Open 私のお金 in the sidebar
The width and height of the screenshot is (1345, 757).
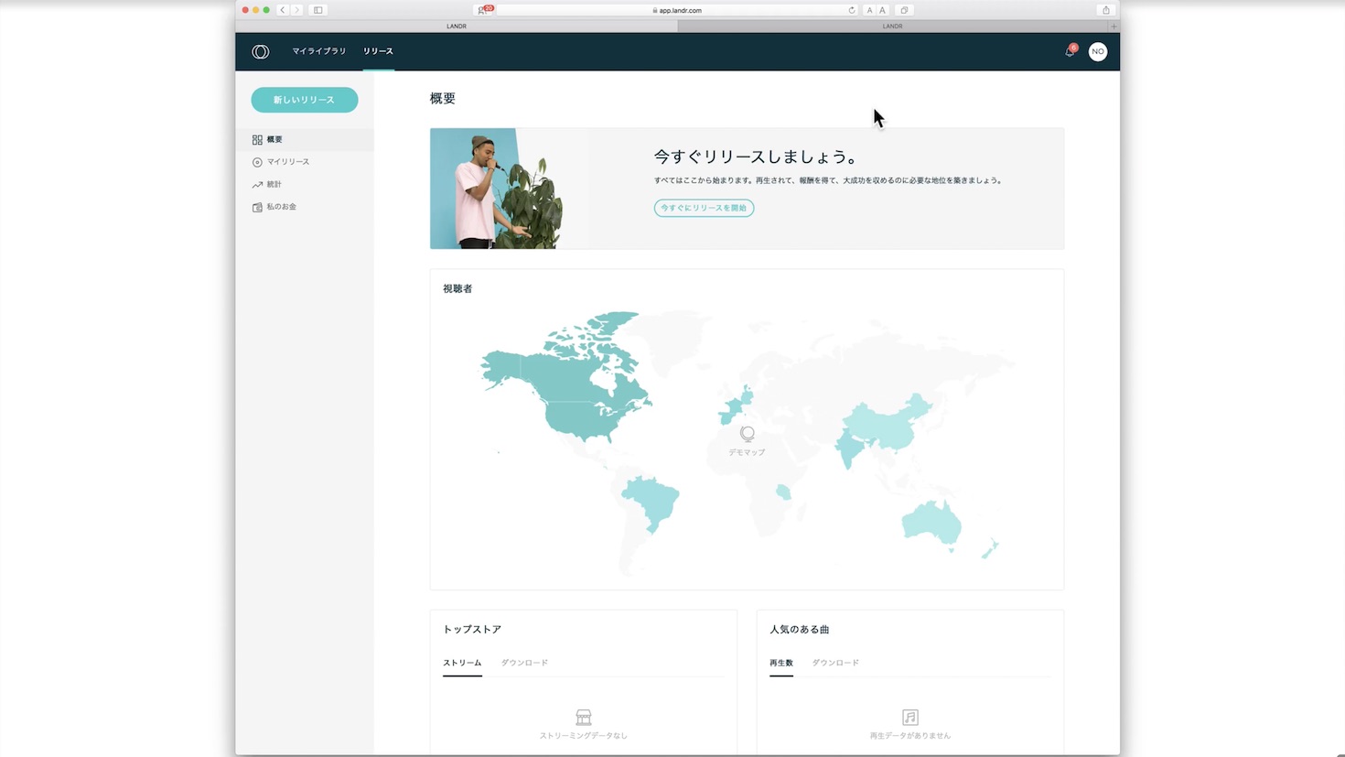tap(305, 207)
